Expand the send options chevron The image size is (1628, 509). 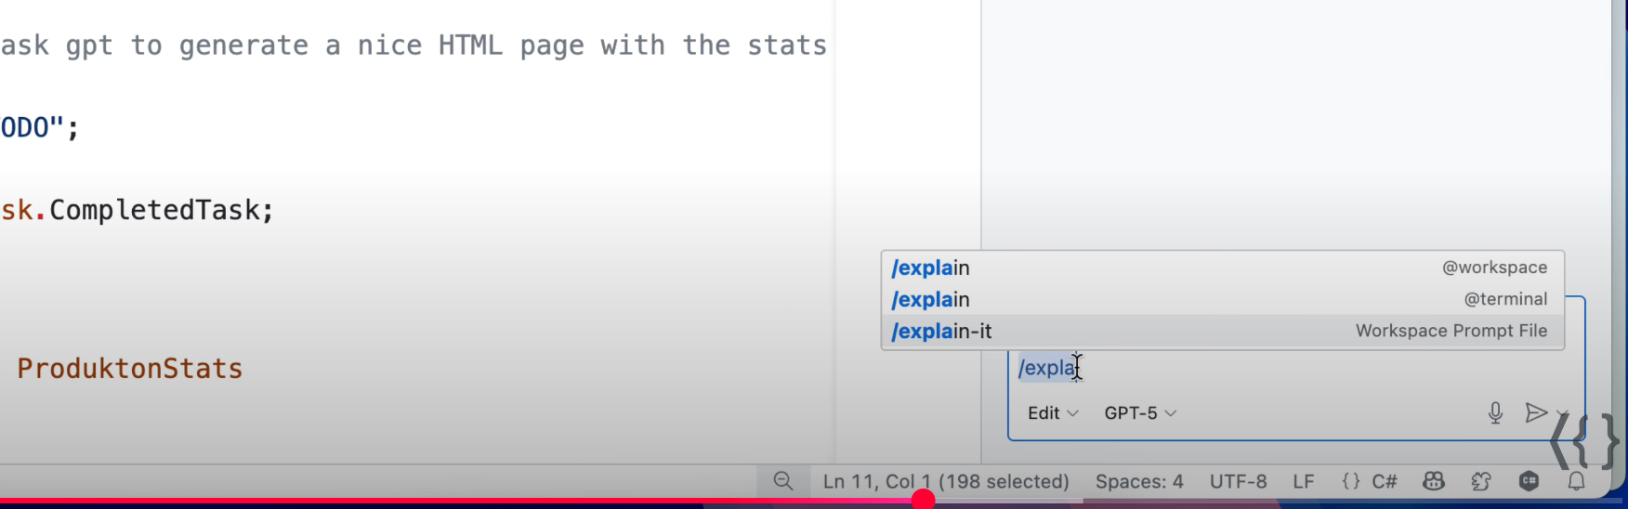coord(1562,413)
